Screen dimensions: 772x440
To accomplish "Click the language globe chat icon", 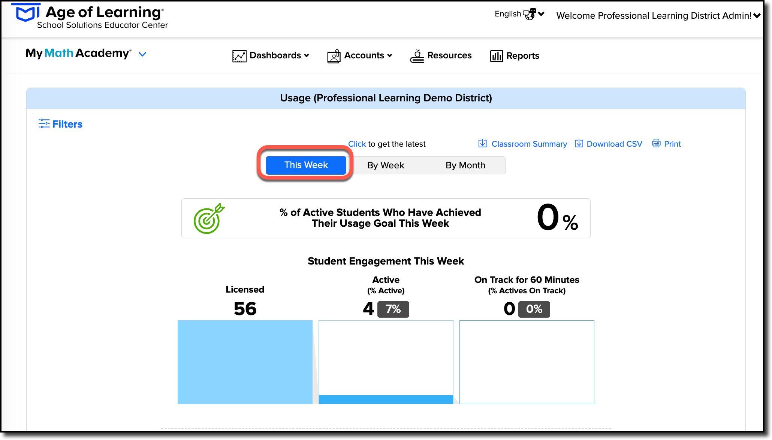I will (530, 14).
